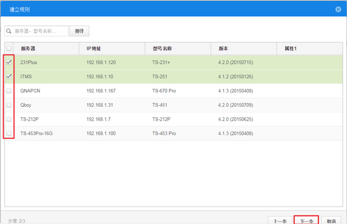The height and width of the screenshot is (224, 347).
Task: Uncheck the 231Plus server checkbox
Action: (9, 62)
